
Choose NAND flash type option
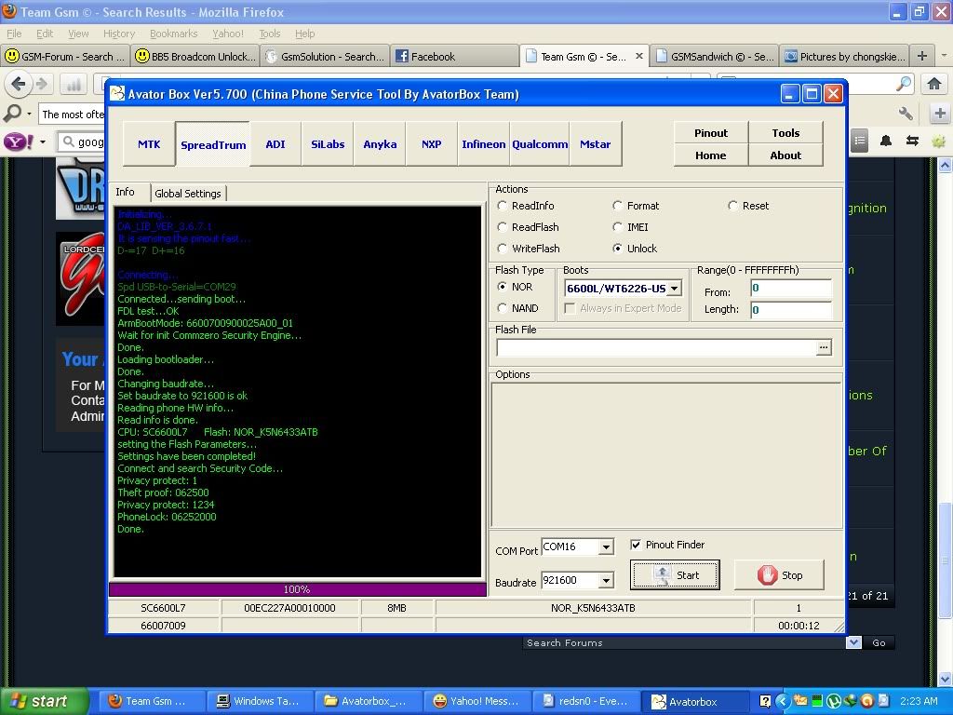(x=503, y=308)
